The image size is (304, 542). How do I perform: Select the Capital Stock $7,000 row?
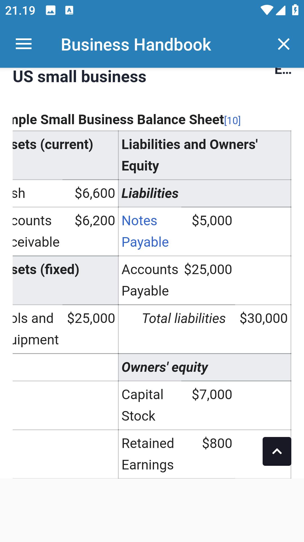click(x=205, y=405)
